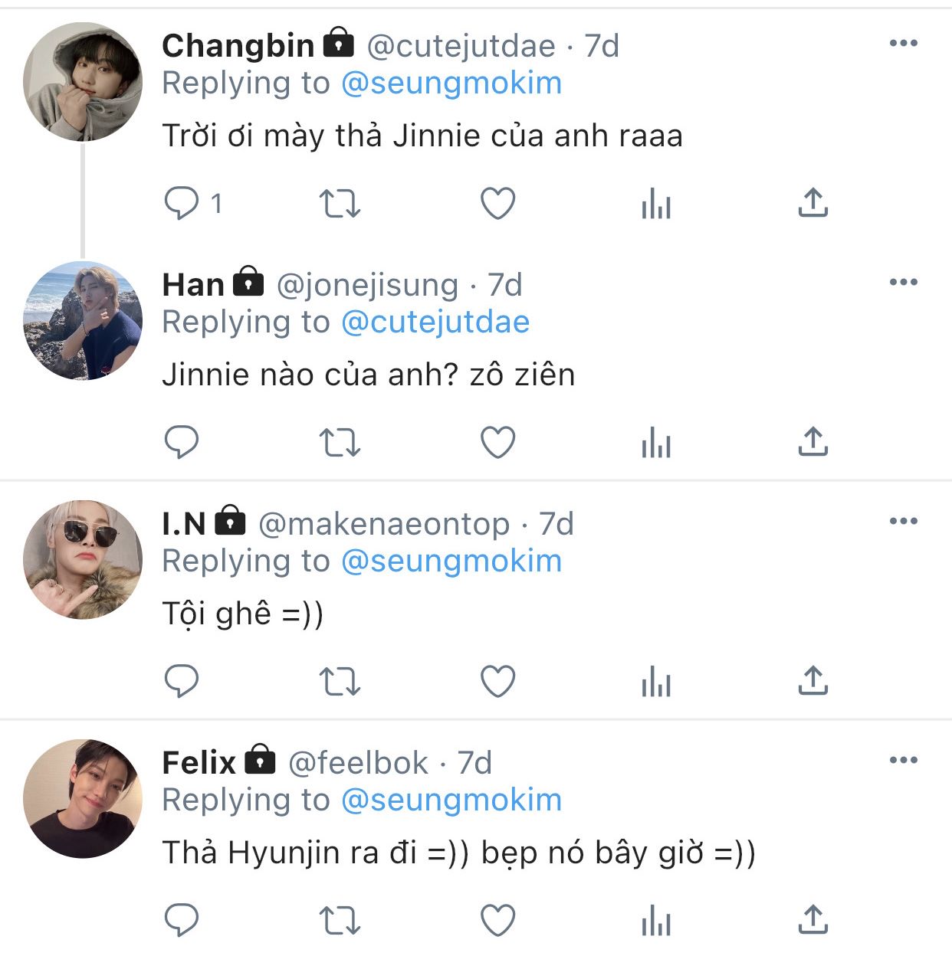Screen dimensions: 952x956
Task: Retweet I.N's tweet
Action: click(x=340, y=682)
